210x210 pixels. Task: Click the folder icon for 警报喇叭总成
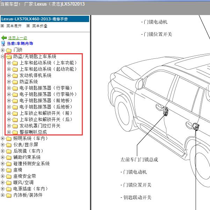coord(15,132)
